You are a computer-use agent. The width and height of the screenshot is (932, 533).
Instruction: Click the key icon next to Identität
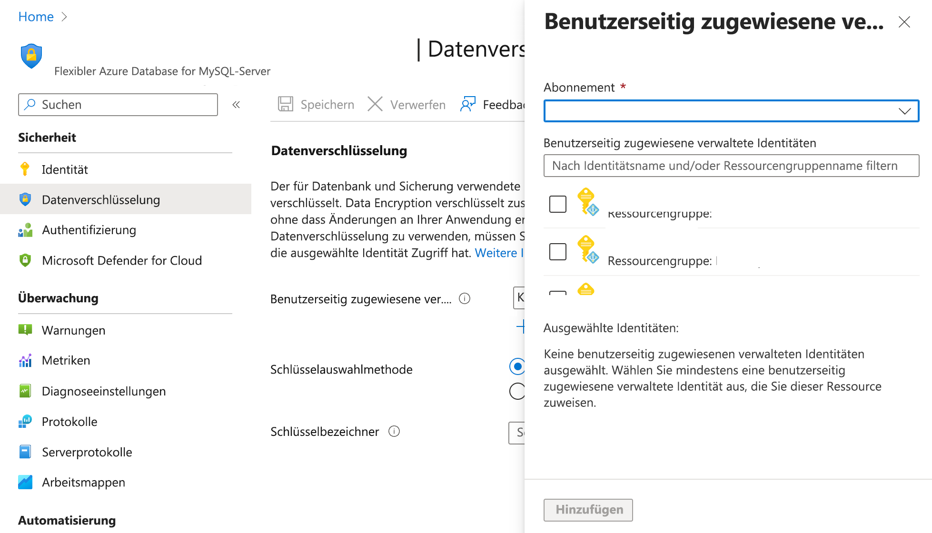click(25, 169)
